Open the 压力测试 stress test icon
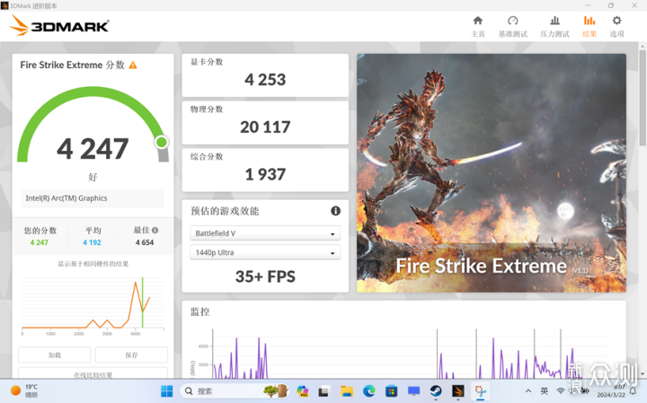The width and height of the screenshot is (647, 403). tap(555, 21)
